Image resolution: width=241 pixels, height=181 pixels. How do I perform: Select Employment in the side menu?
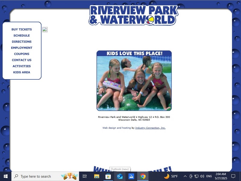[22, 48]
